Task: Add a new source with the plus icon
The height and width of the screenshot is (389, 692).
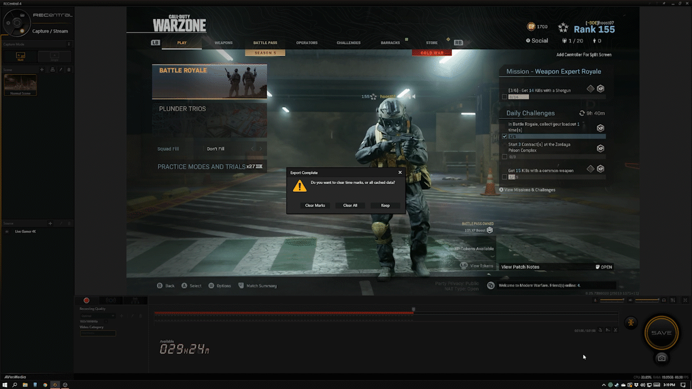Action: pyautogui.click(x=50, y=223)
